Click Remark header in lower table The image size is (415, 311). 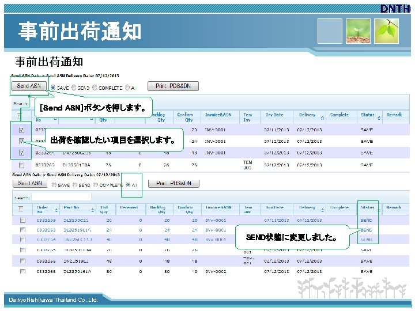(394, 207)
